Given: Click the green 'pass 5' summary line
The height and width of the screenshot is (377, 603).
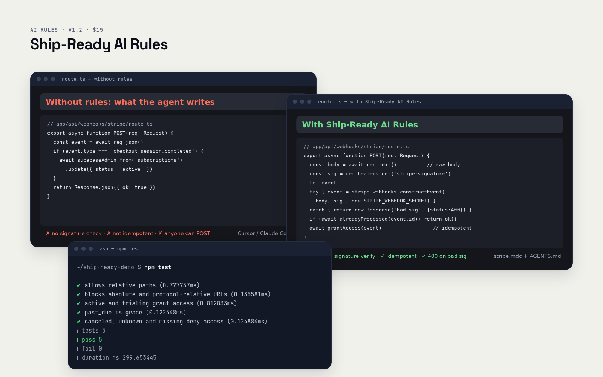Looking at the screenshot, I should [89, 340].
